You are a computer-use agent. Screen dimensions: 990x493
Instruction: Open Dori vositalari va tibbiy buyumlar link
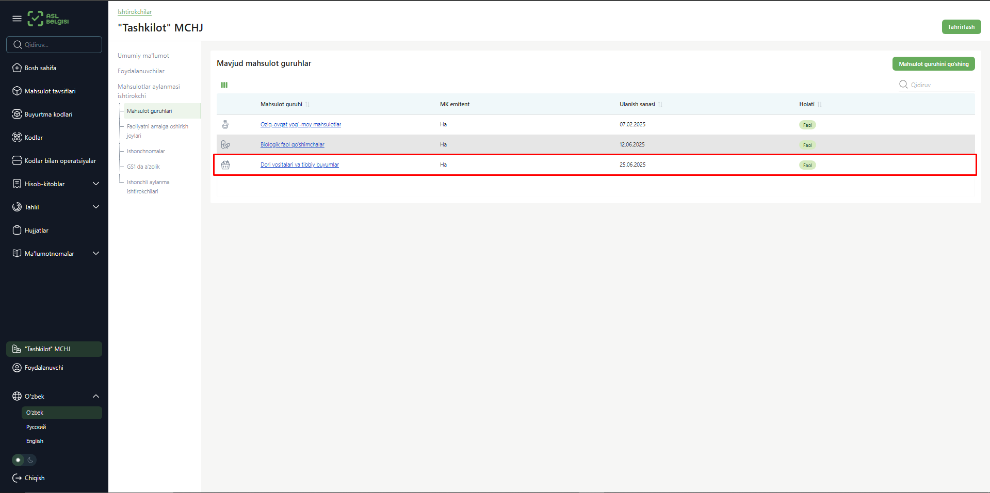[300, 165]
